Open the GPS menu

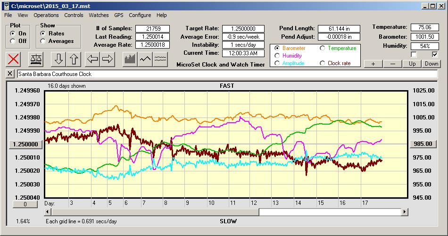click(118, 15)
